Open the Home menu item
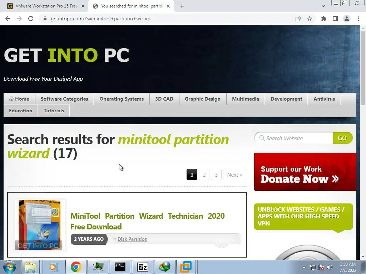Viewport: 366px width, 274px height. coord(19,99)
